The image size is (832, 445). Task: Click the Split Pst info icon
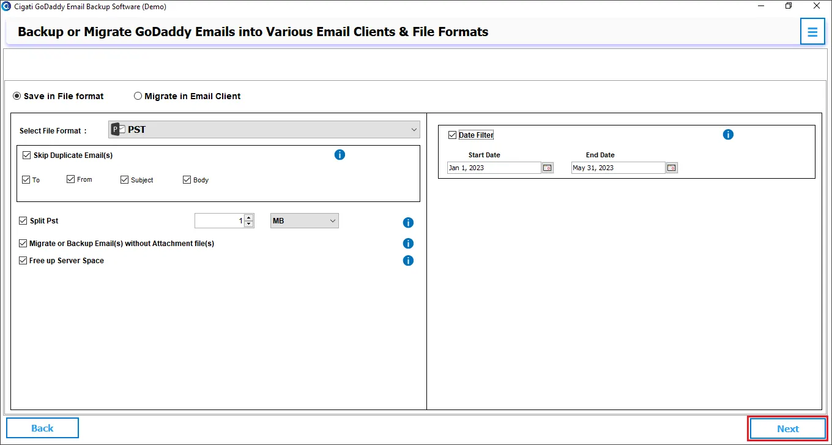tap(408, 223)
